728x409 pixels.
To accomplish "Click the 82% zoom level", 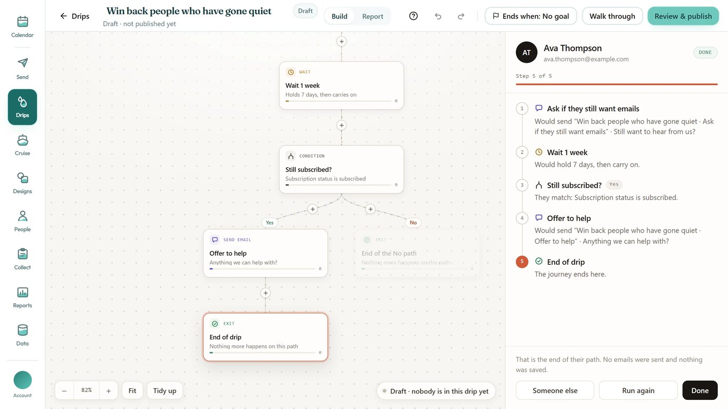I will tap(86, 390).
